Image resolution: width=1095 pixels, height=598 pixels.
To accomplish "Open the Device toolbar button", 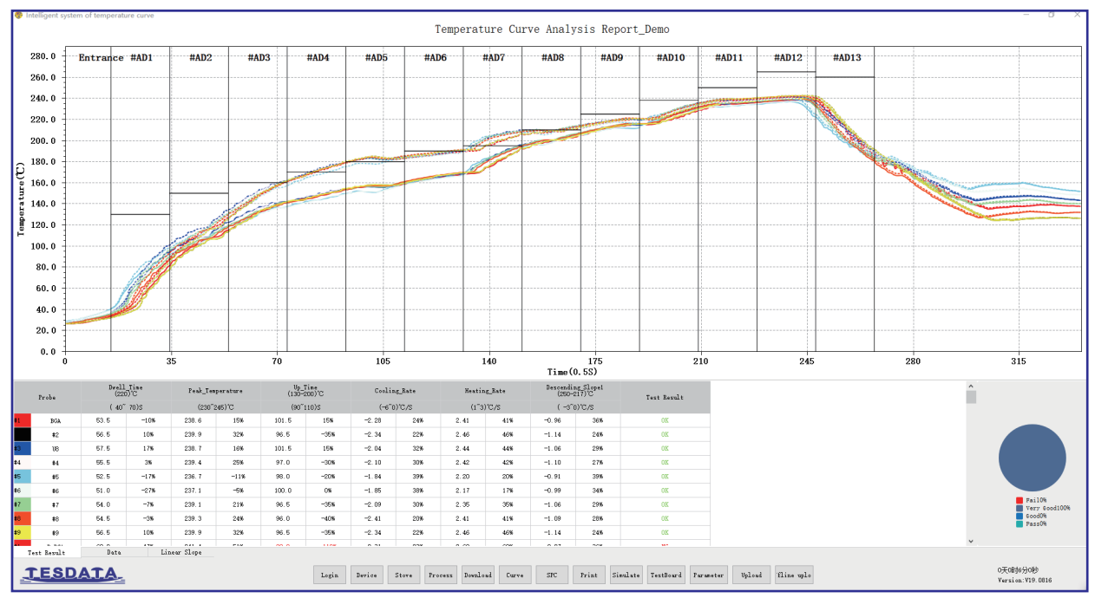I will pos(366,575).
